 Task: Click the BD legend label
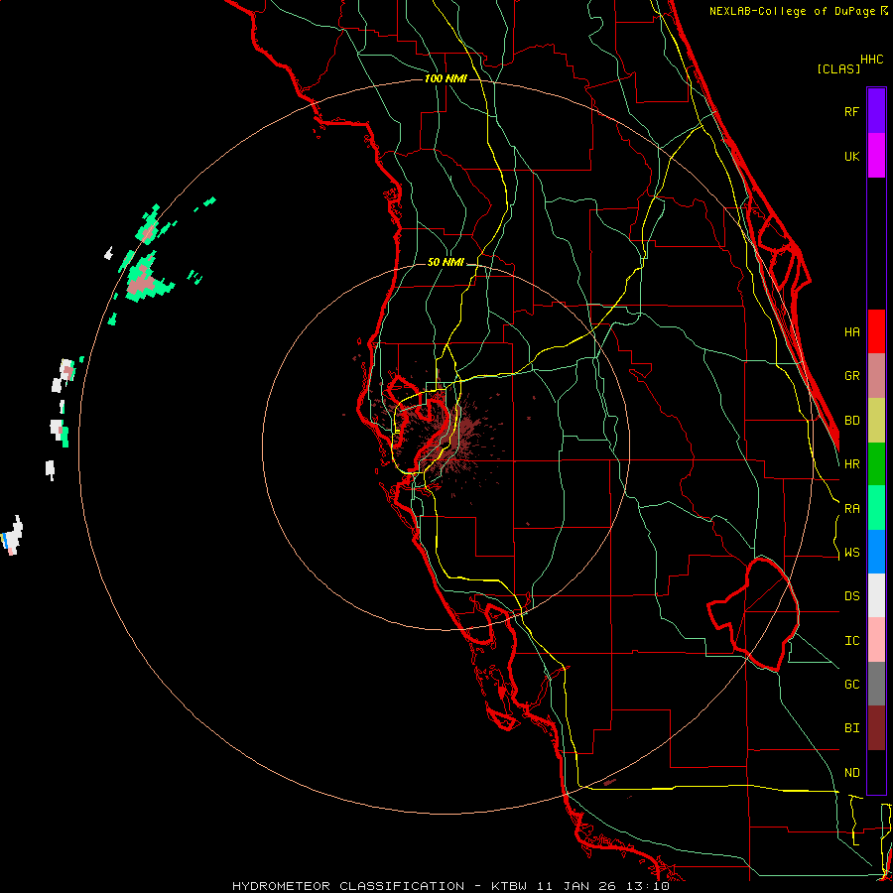tap(851, 421)
